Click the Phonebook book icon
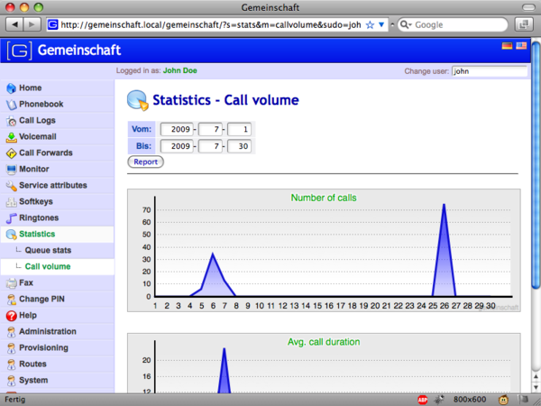 pos(11,105)
